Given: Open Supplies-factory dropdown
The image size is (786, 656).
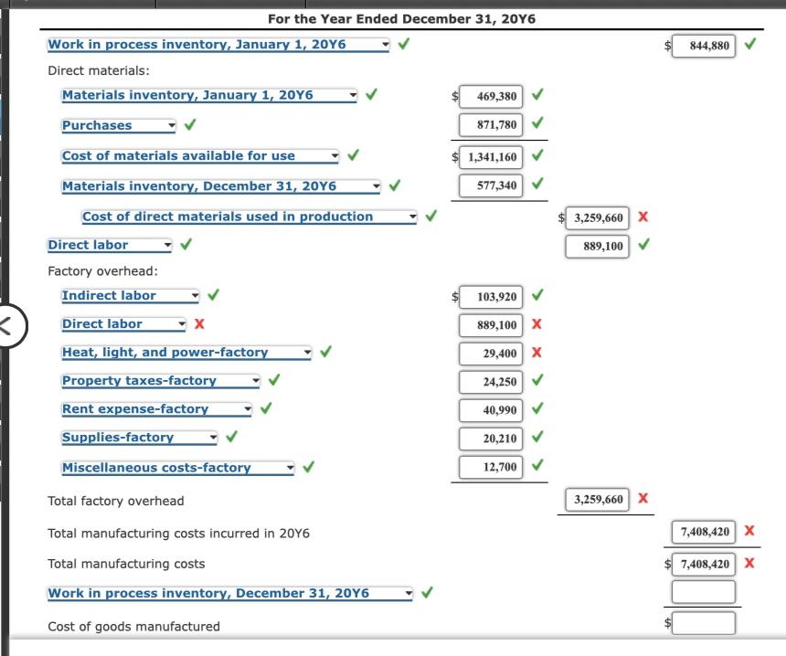Looking at the screenshot, I should pos(139,438).
